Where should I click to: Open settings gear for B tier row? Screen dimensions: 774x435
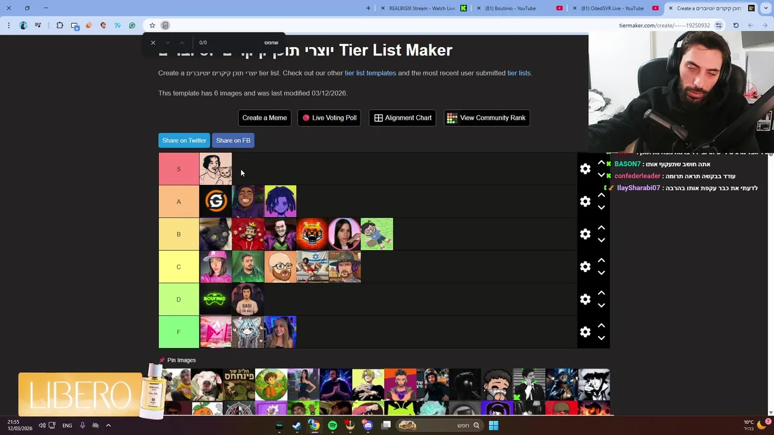click(x=585, y=234)
